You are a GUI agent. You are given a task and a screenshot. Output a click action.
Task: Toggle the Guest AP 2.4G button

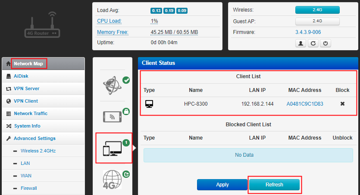point(317,21)
